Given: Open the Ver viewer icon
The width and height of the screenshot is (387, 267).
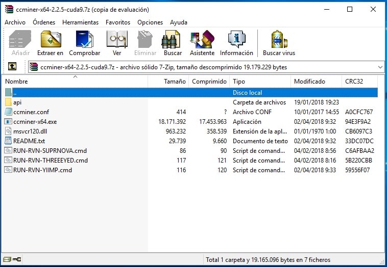Looking at the screenshot, I should (117, 39).
